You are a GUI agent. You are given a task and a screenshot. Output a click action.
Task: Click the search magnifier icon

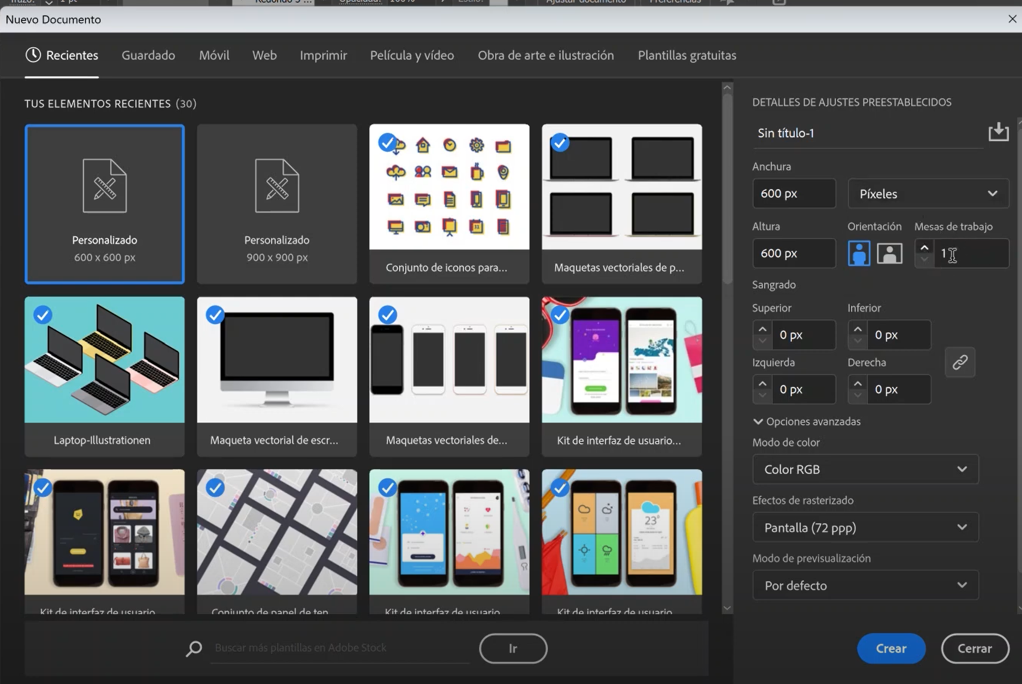click(x=194, y=648)
